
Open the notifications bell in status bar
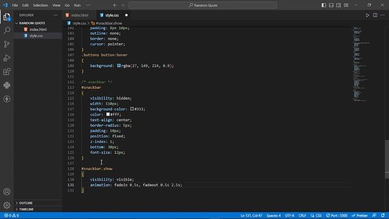[383, 215]
